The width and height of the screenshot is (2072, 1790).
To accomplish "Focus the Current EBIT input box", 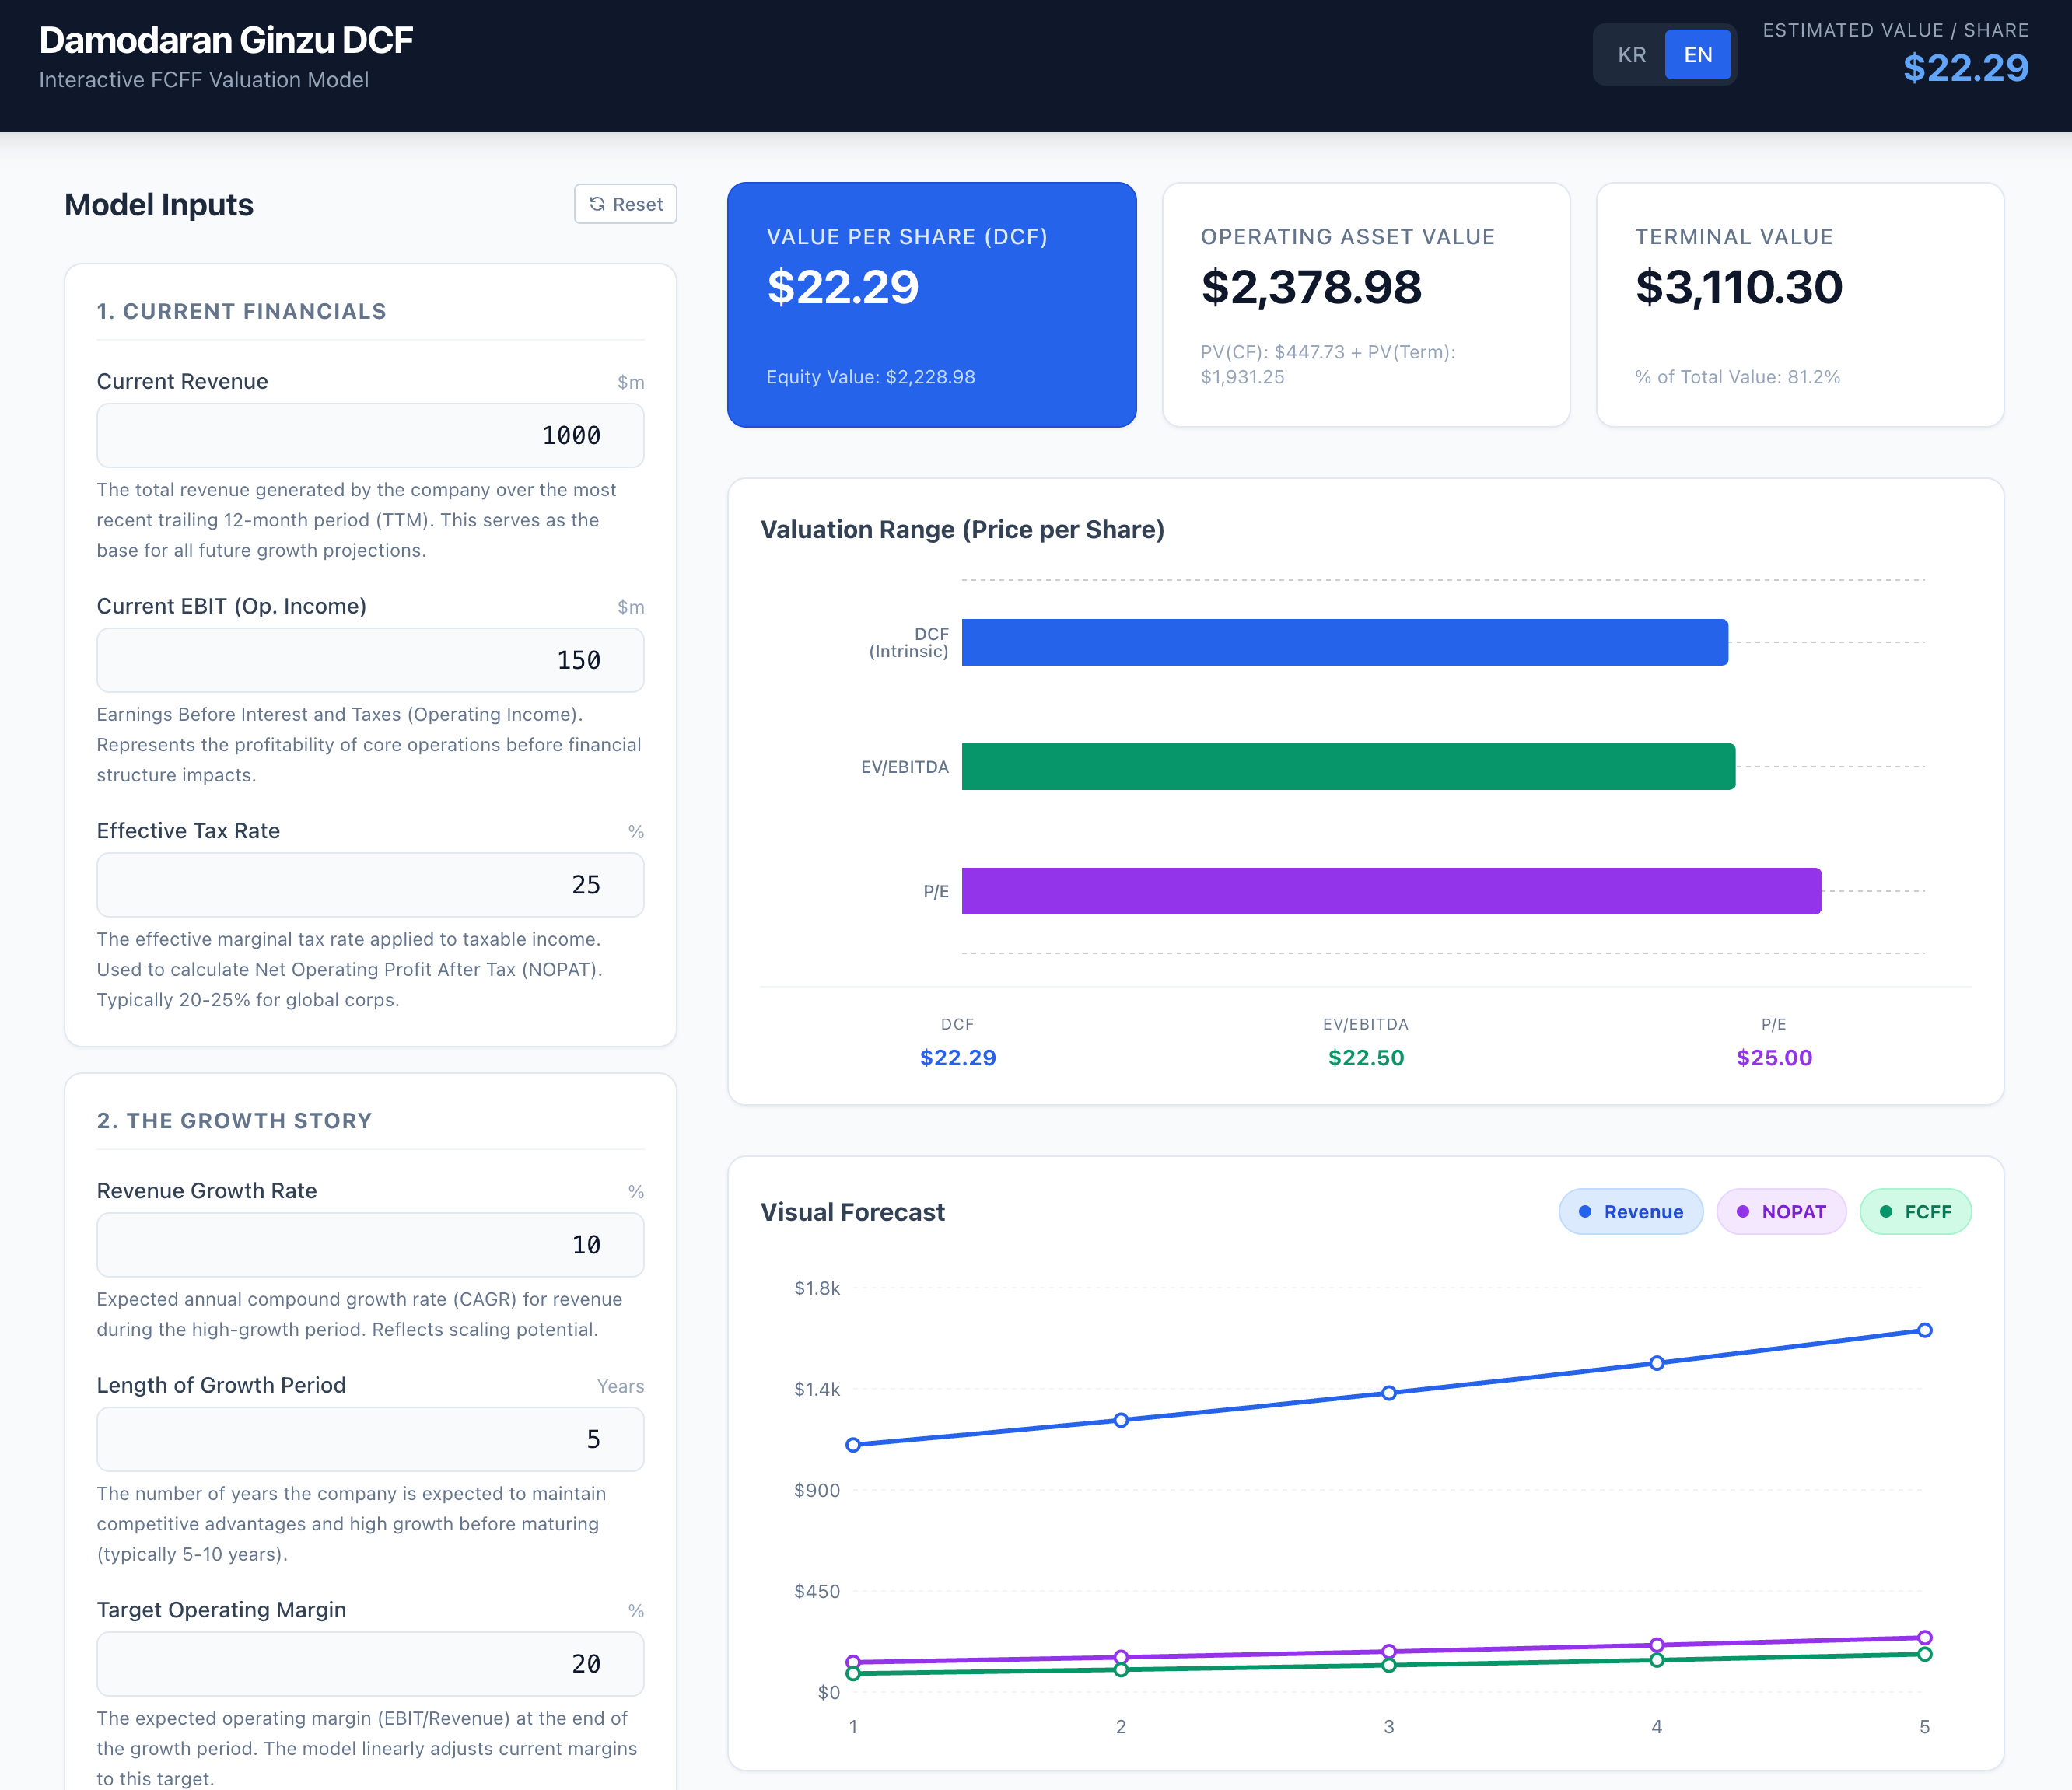I will tap(370, 660).
